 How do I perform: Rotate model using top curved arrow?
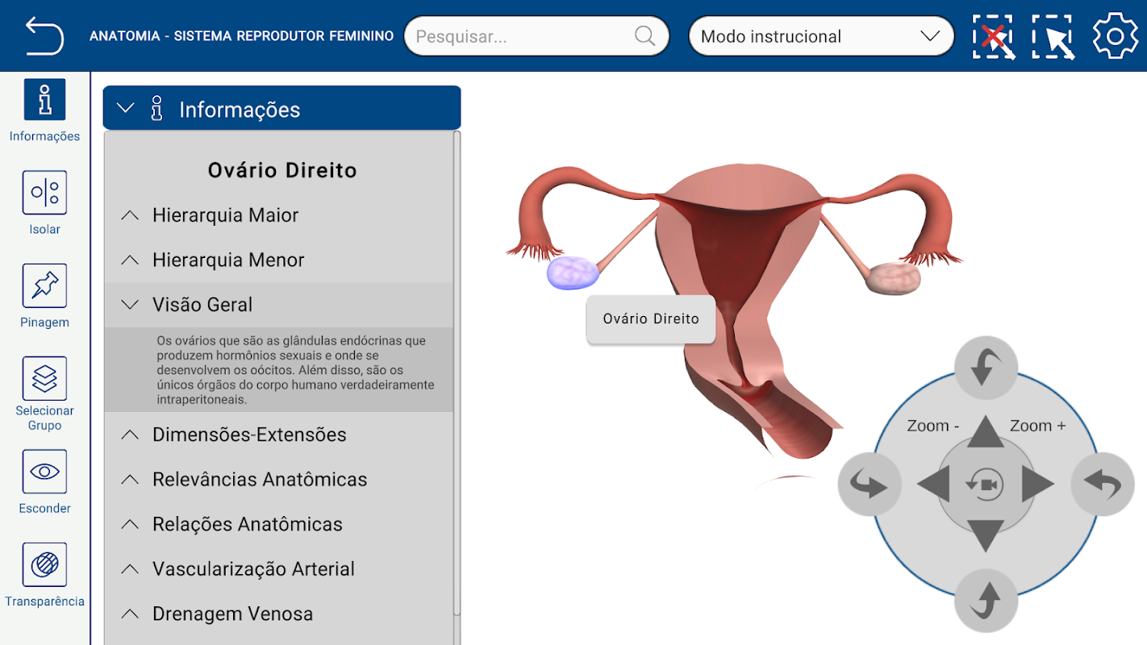pos(985,368)
